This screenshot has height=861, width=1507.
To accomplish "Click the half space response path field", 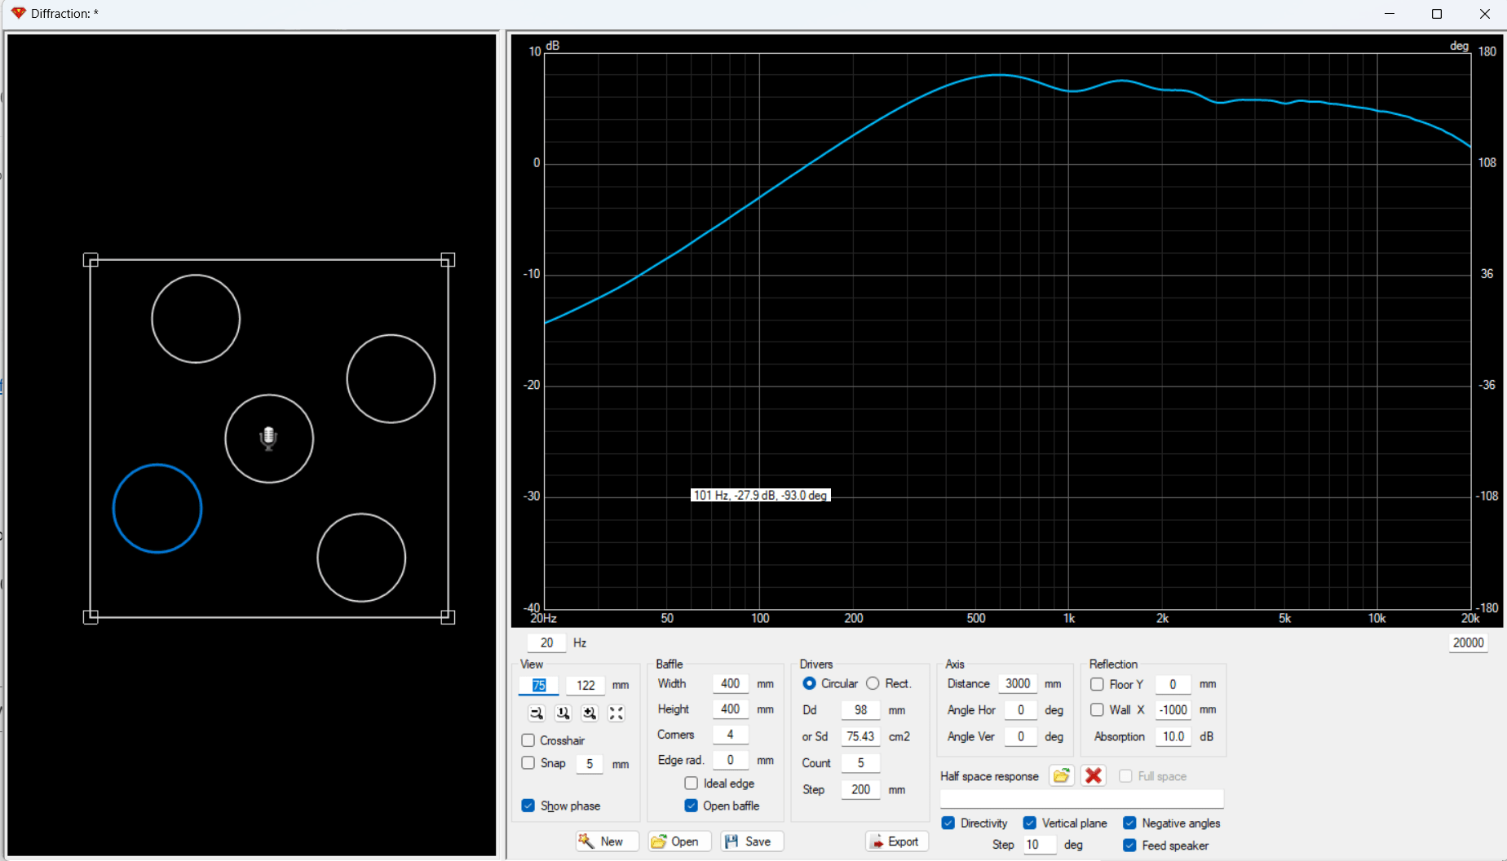I will coord(1082,798).
